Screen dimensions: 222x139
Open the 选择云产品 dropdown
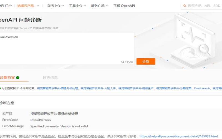tap(28, 6)
